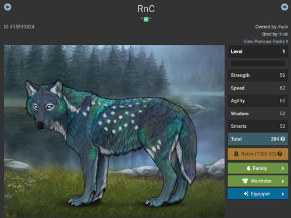Image resolution: width=291 pixels, height=218 pixels.
Task: Expand the Family chevron arrow
Action: click(x=283, y=169)
